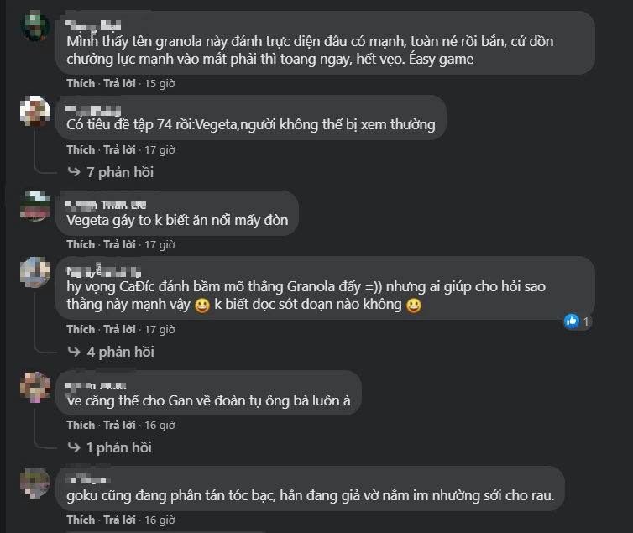Open avatar beside the CaĐíc comment
633x533 pixels.
tap(35, 272)
